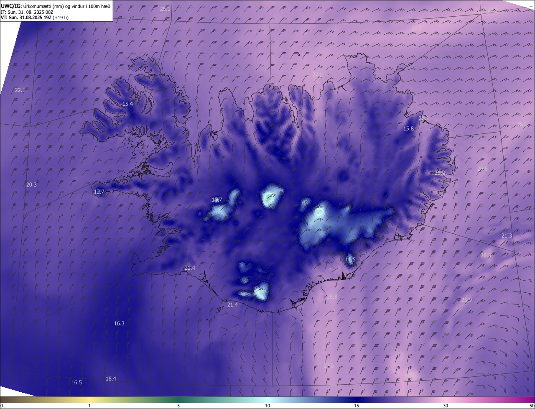This screenshot has height=409, width=535.
Task: Click the 22.1 value on the map
Action: point(20,90)
